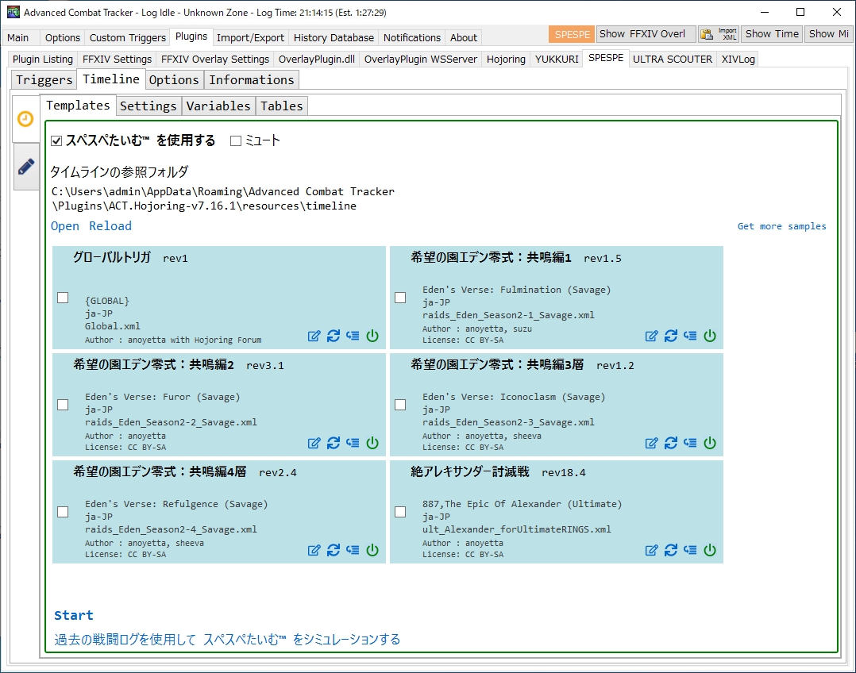Reload the 共鳴編1 timeline
This screenshot has height=673, width=856.
[x=671, y=336]
